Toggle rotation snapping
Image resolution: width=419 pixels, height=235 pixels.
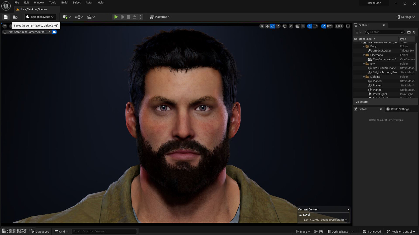[x=310, y=26]
